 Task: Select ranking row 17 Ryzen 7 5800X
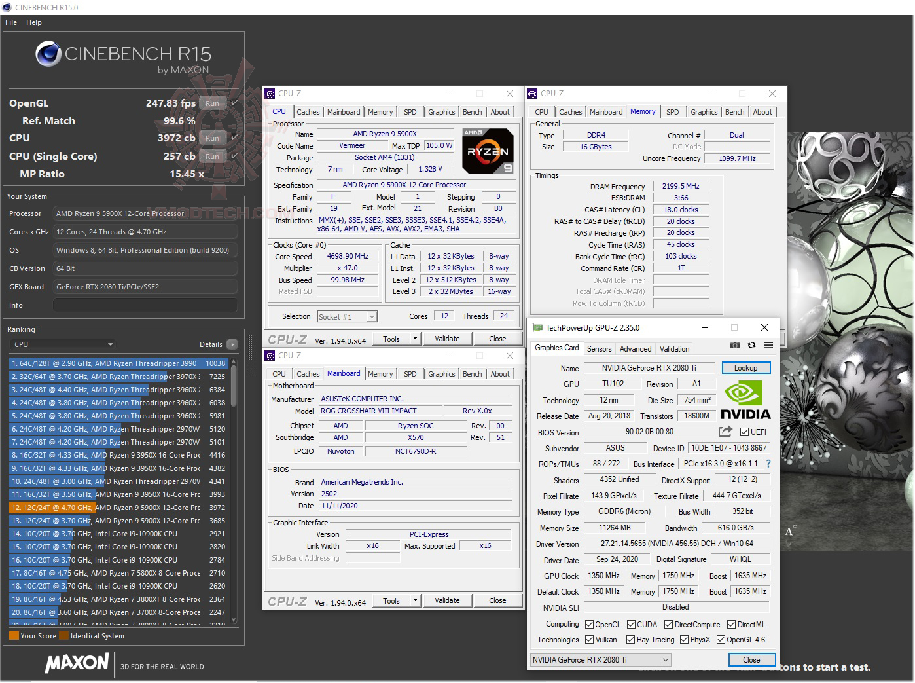tap(118, 573)
